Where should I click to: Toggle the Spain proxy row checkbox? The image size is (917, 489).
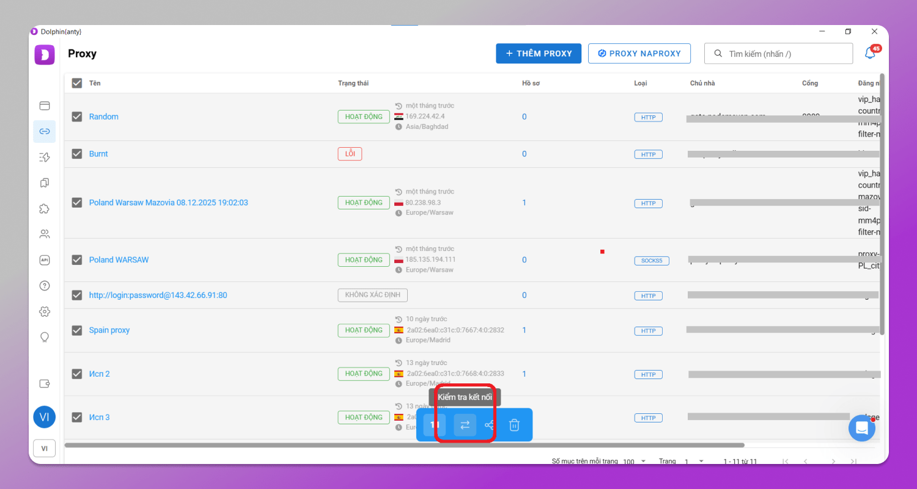tap(77, 330)
